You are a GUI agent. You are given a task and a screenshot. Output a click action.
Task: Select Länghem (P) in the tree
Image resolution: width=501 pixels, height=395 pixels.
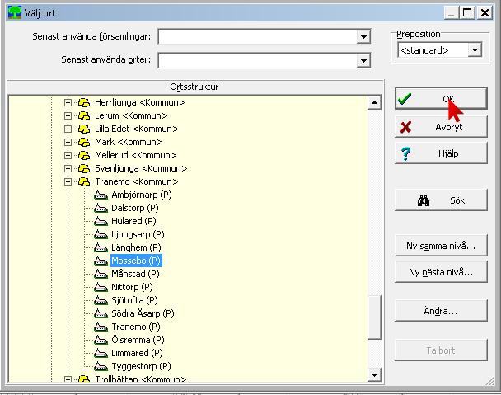tap(136, 247)
